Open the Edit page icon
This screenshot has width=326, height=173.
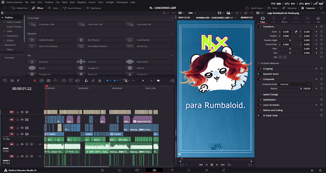point(154,170)
